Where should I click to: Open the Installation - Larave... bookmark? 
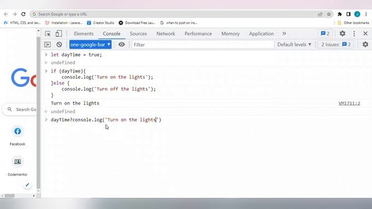pos(63,23)
